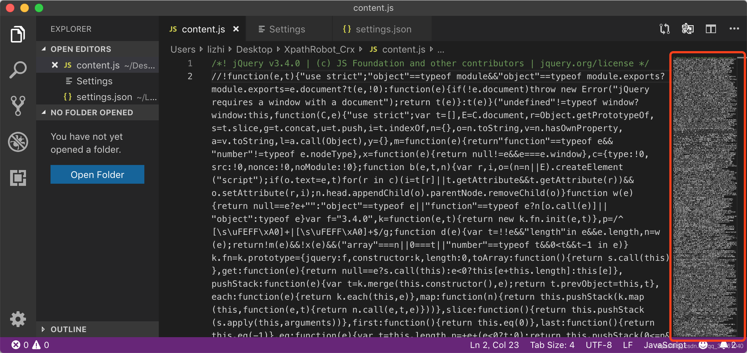The width and height of the screenshot is (747, 353).
Task: Collapse the No Folder Opened section
Action: (x=97, y=112)
